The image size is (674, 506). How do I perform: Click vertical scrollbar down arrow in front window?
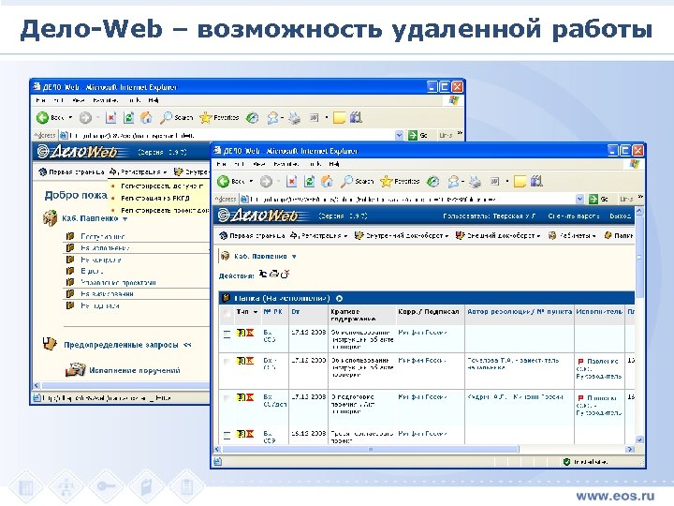click(x=639, y=439)
